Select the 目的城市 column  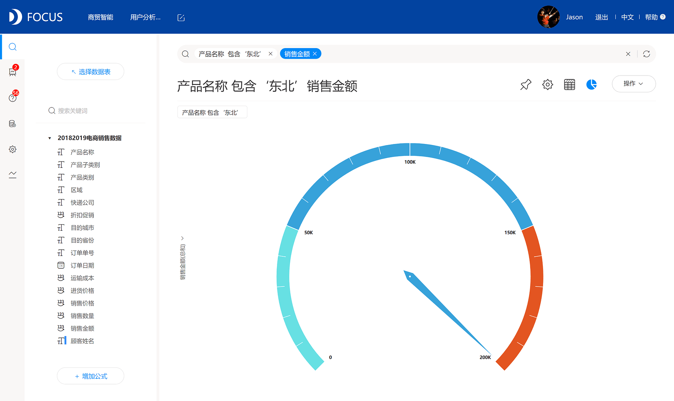(82, 228)
